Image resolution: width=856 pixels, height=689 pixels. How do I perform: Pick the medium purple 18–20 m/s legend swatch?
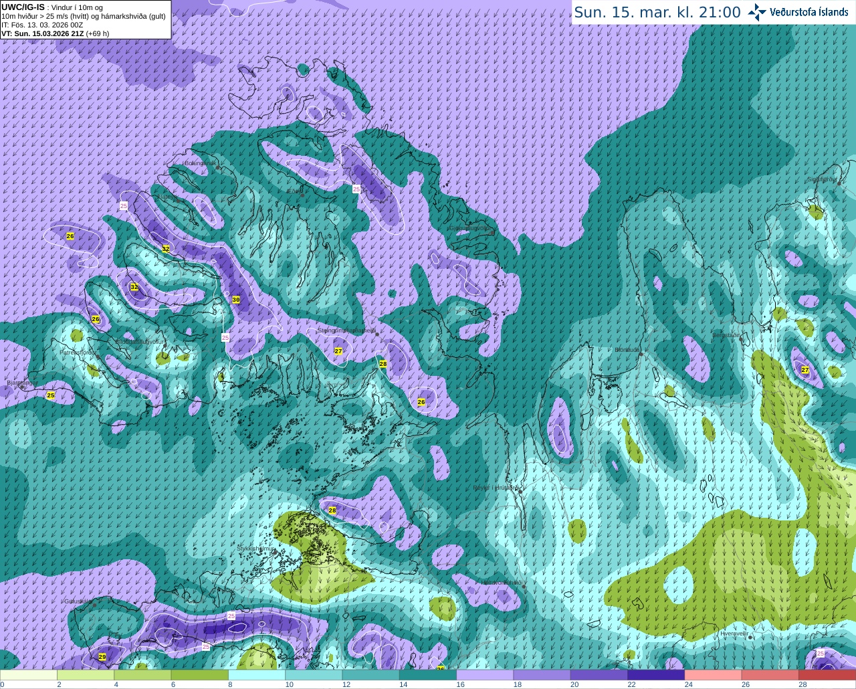click(x=542, y=675)
